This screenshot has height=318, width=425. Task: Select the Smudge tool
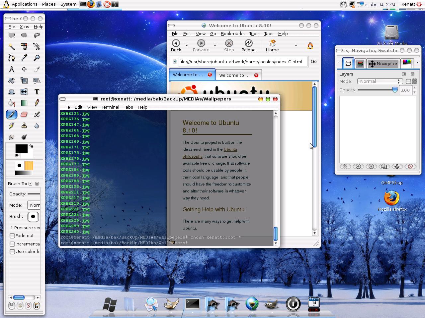click(12, 137)
